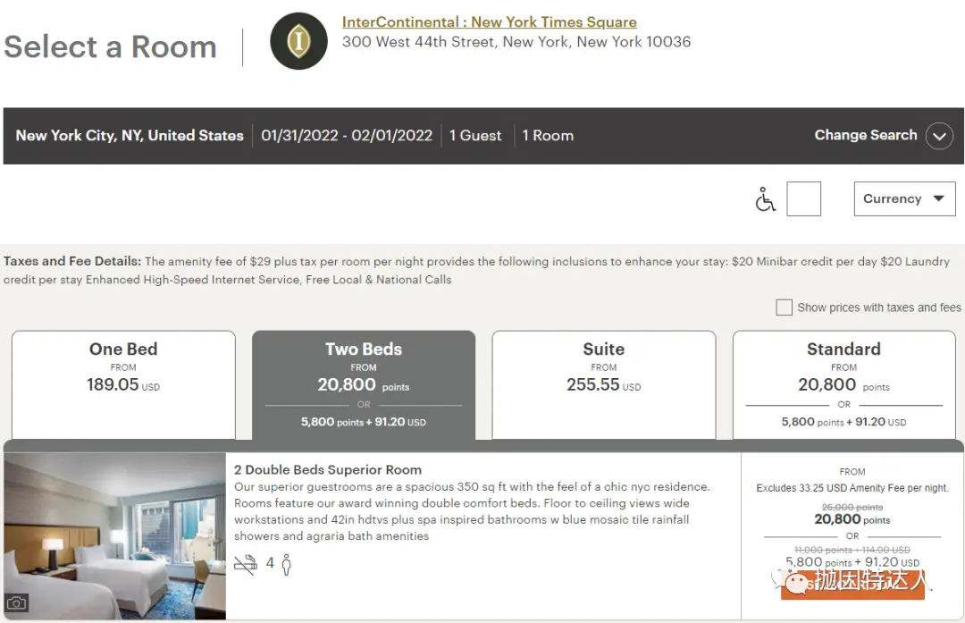965x623 pixels.
Task: Open InterContinental New York Times Square link
Action: tap(489, 22)
